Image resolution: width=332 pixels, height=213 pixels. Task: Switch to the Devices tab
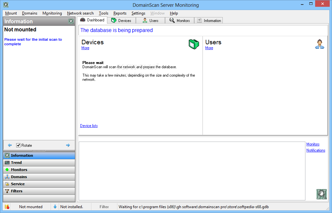[121, 20]
